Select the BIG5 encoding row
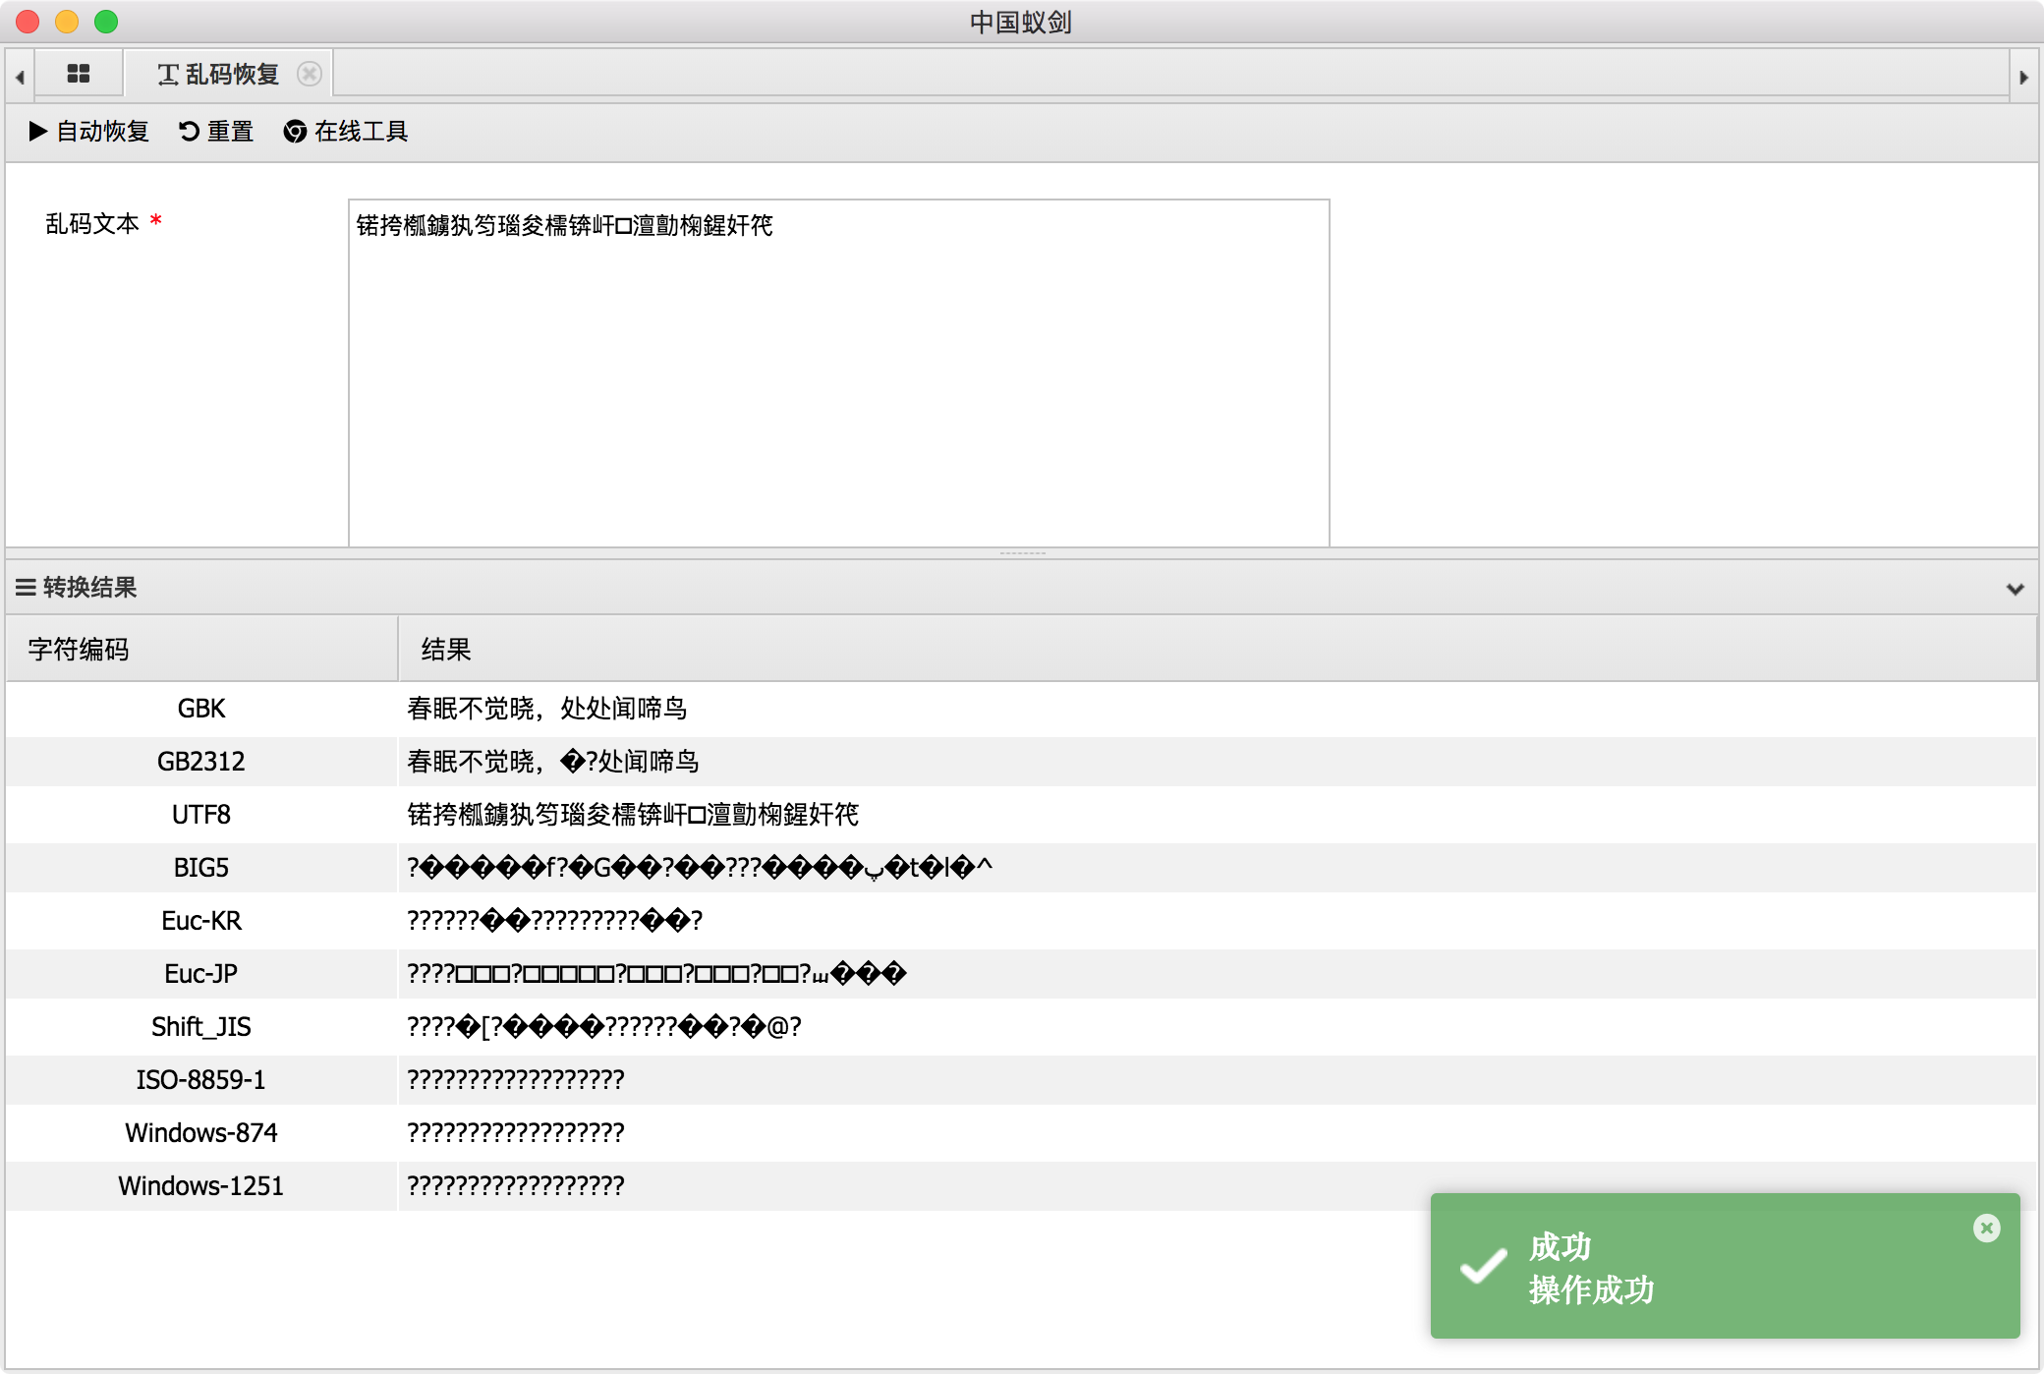 [201, 868]
